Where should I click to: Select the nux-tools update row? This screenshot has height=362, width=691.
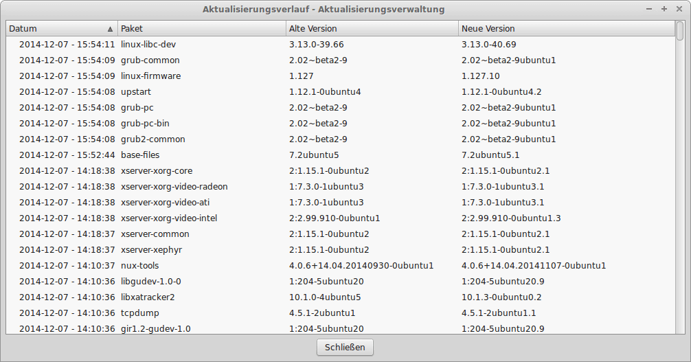(140, 266)
